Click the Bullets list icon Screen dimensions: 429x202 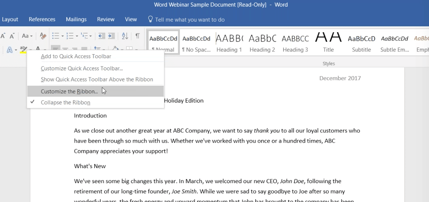pyautogui.click(x=56, y=36)
